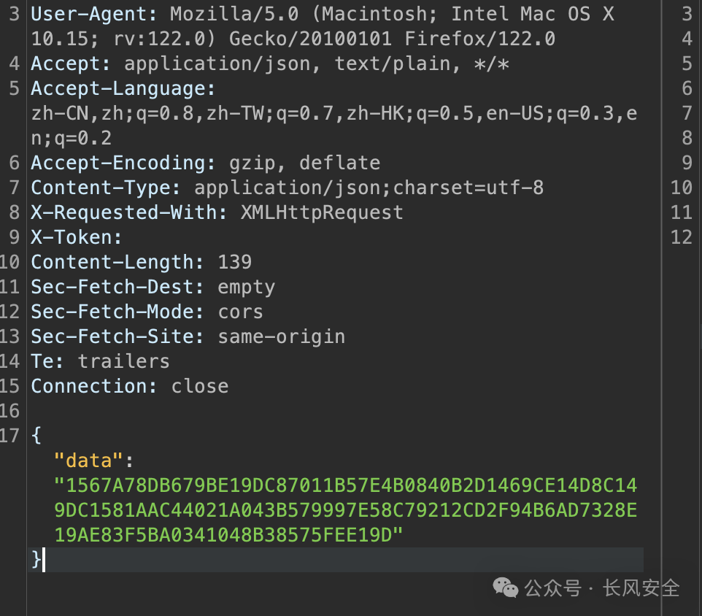Click the Connection close value
This screenshot has width=702, height=616.
click(200, 386)
